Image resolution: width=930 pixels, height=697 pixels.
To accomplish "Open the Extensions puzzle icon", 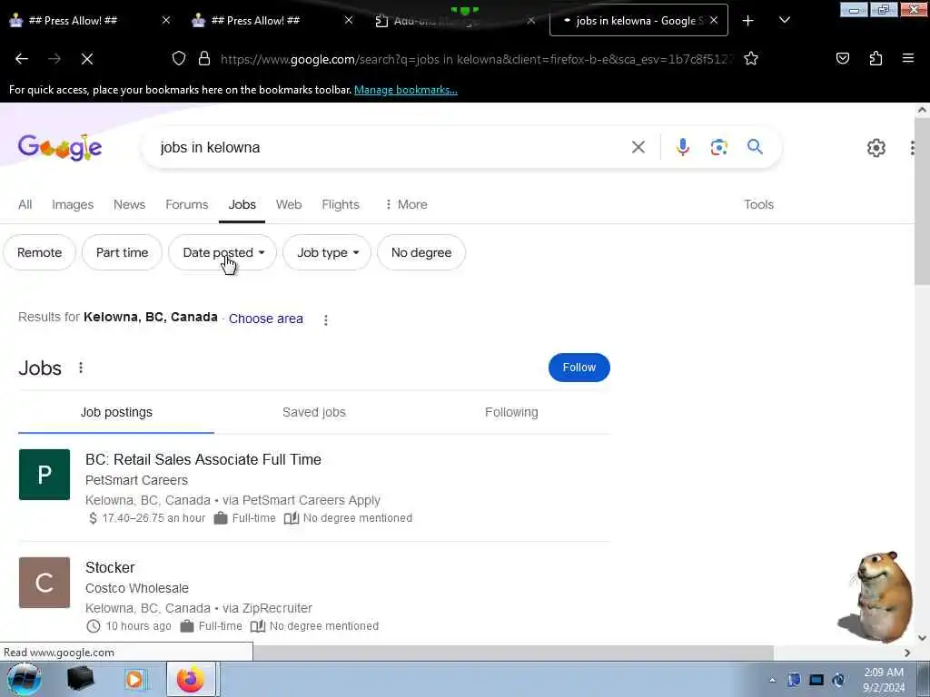I will pyautogui.click(x=876, y=58).
